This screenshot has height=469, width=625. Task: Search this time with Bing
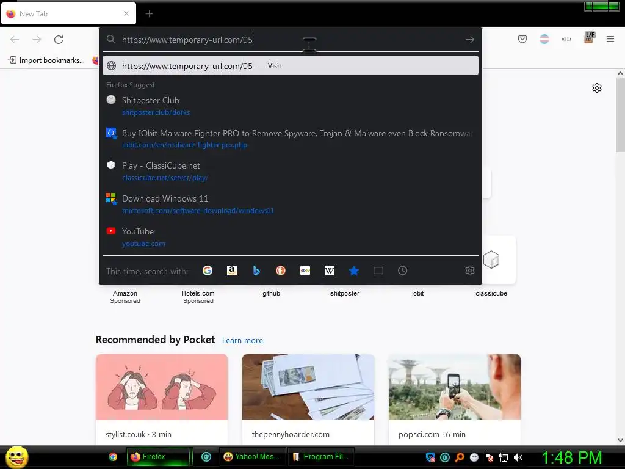256,271
